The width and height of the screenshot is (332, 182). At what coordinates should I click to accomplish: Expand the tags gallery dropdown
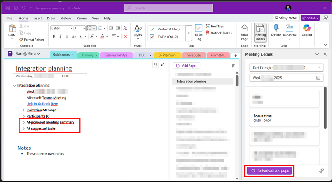[x=189, y=33]
